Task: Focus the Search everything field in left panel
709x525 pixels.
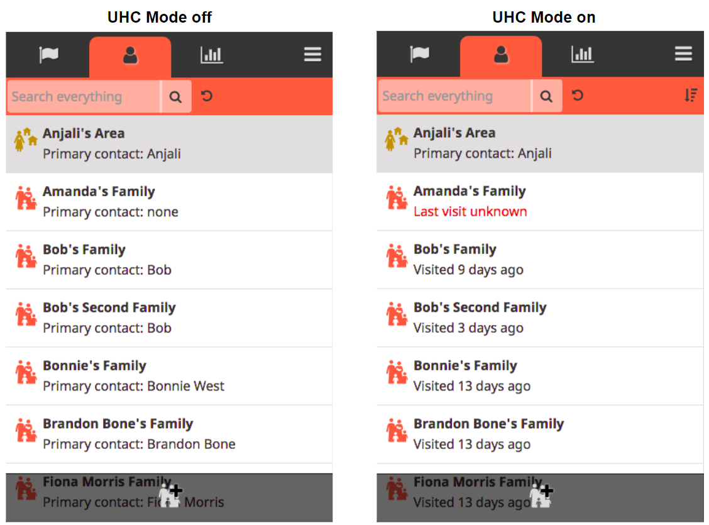Action: (84, 97)
